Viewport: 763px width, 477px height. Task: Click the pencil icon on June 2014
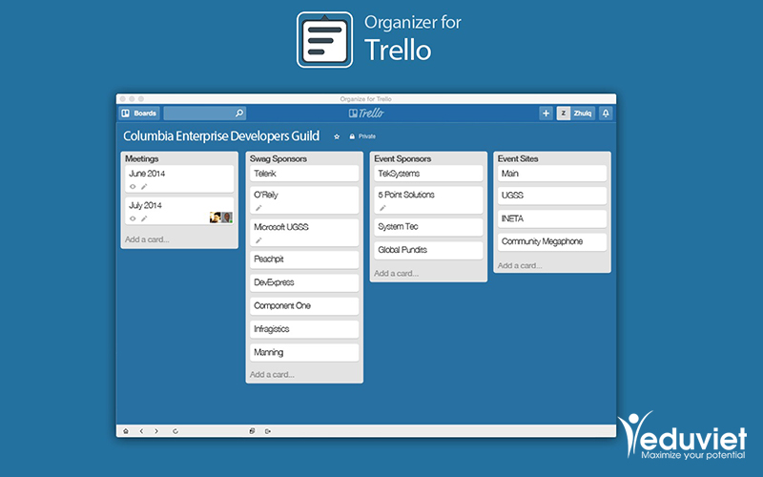pos(144,187)
